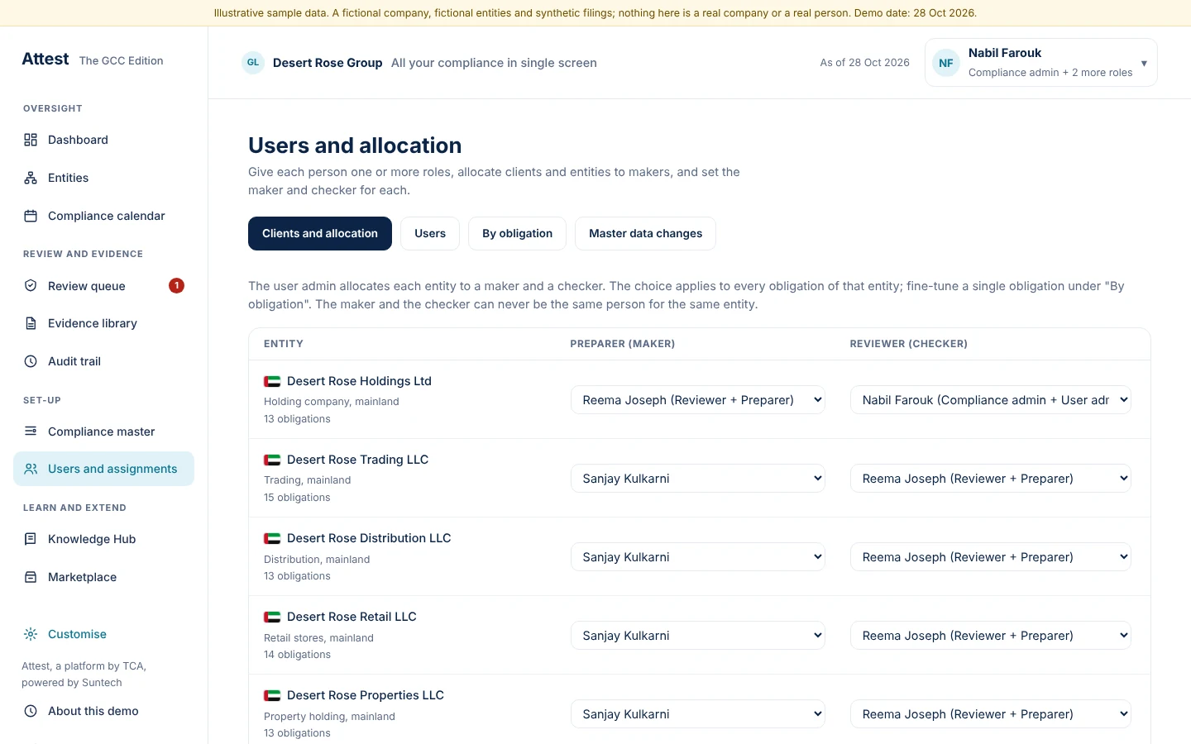Click the Knowledge Hub book icon
1191x744 pixels.
pos(31,539)
